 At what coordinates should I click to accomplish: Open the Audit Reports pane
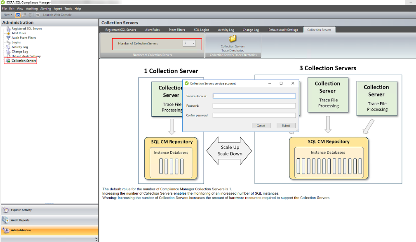pyautogui.click(x=49, y=220)
